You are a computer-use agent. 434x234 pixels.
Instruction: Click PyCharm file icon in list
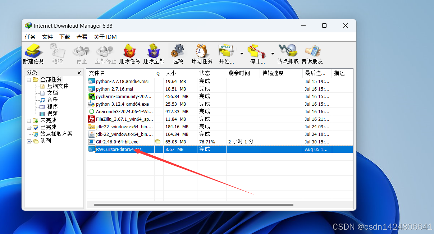click(91, 96)
